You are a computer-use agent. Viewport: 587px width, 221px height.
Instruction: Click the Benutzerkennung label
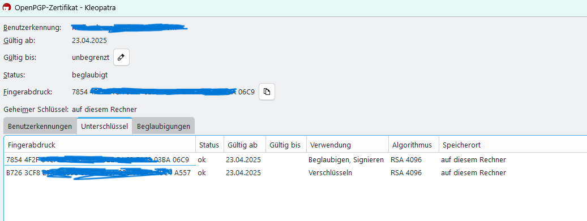click(x=32, y=27)
